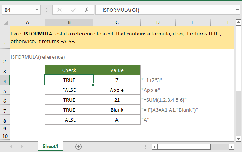Click horizontal scrollbar left arrow
Viewport: 242px width, 152px height.
click(154, 147)
